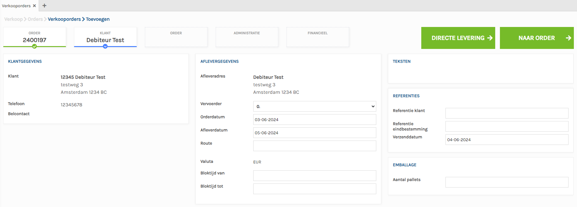This screenshot has height=207, width=577.
Task: Focus the Afleverdatum input field
Action: pyautogui.click(x=315, y=133)
